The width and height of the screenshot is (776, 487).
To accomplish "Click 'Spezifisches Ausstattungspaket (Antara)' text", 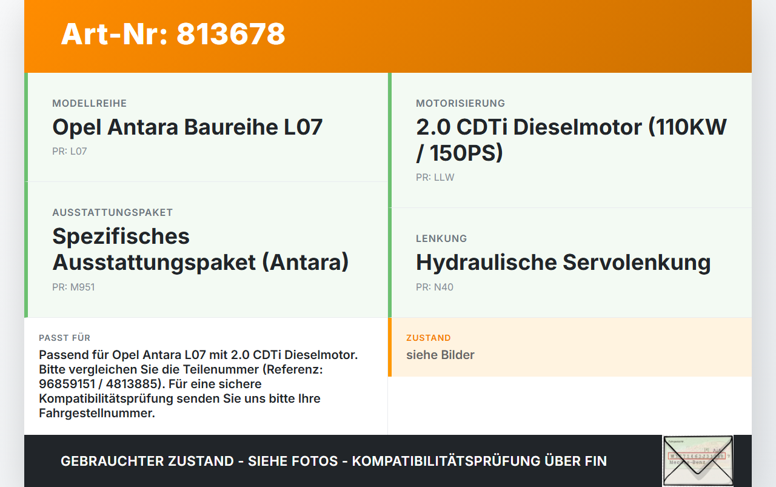I will [x=201, y=249].
